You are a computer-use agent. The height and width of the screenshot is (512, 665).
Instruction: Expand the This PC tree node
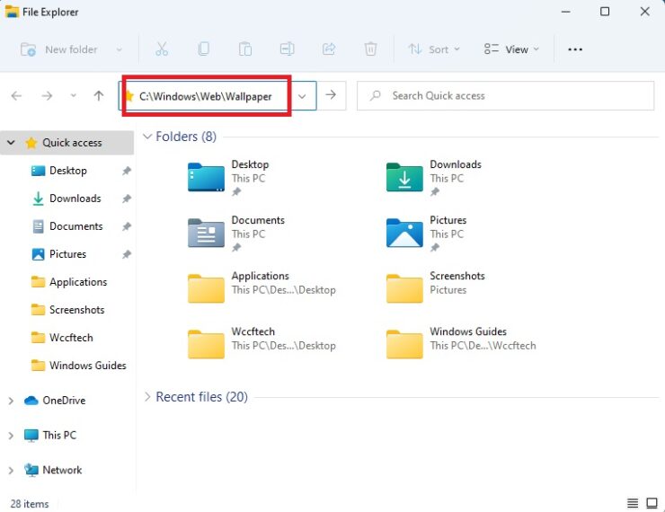pos(11,436)
